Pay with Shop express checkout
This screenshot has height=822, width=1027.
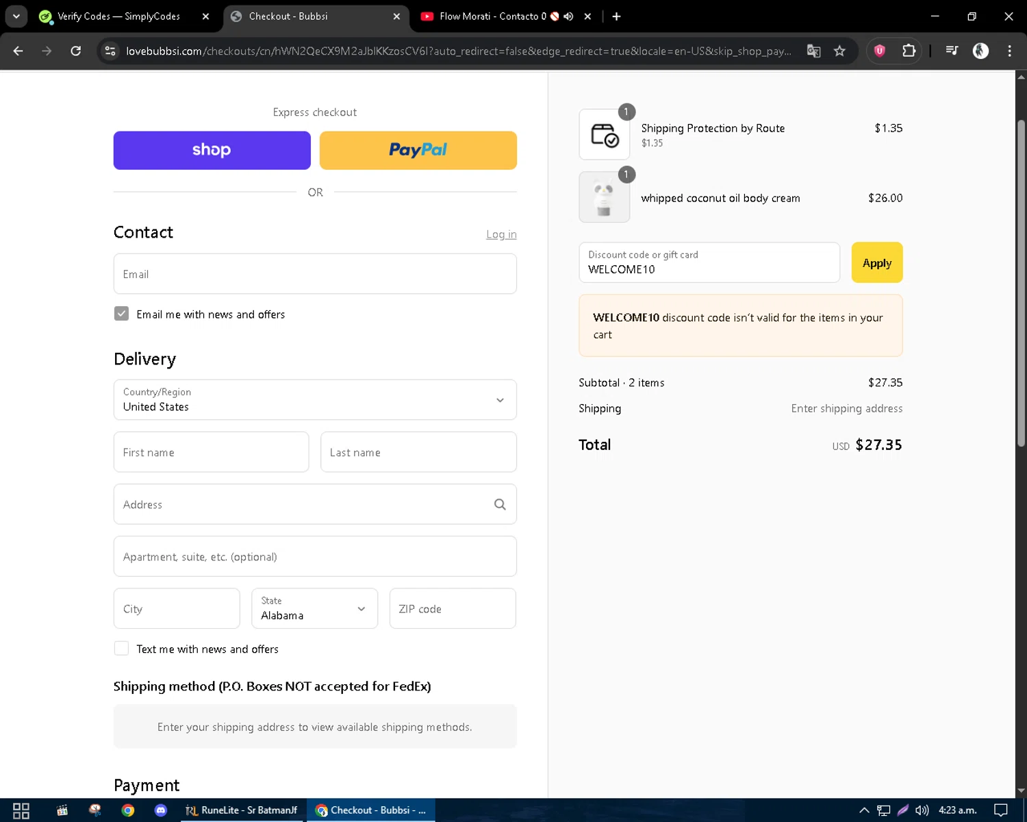(x=212, y=150)
